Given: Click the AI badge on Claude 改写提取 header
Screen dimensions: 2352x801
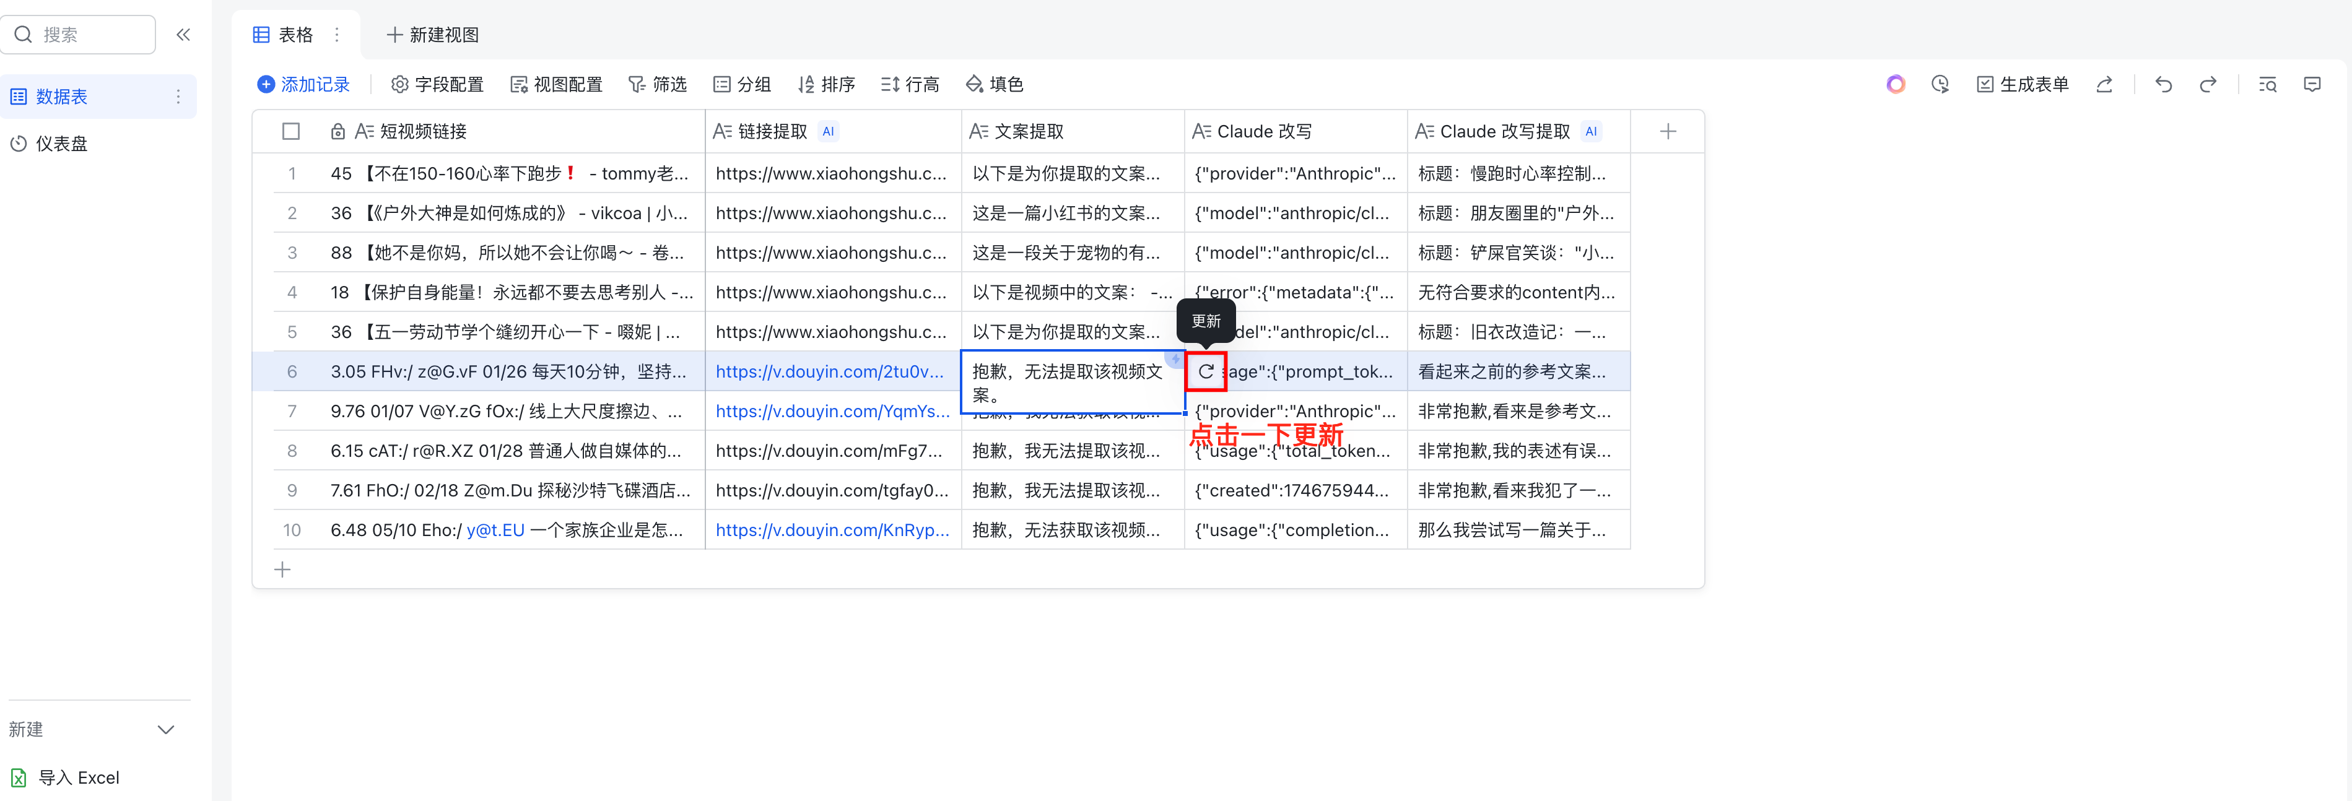Looking at the screenshot, I should [1592, 131].
